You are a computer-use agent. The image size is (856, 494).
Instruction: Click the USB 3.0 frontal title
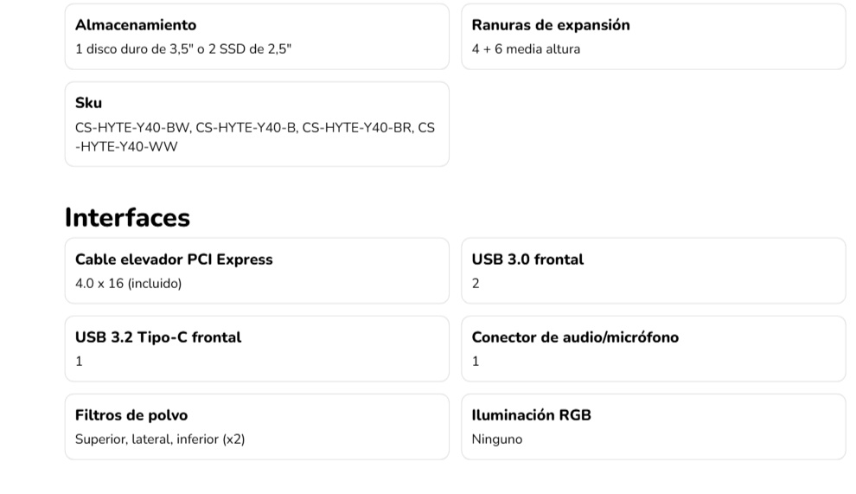pos(527,260)
